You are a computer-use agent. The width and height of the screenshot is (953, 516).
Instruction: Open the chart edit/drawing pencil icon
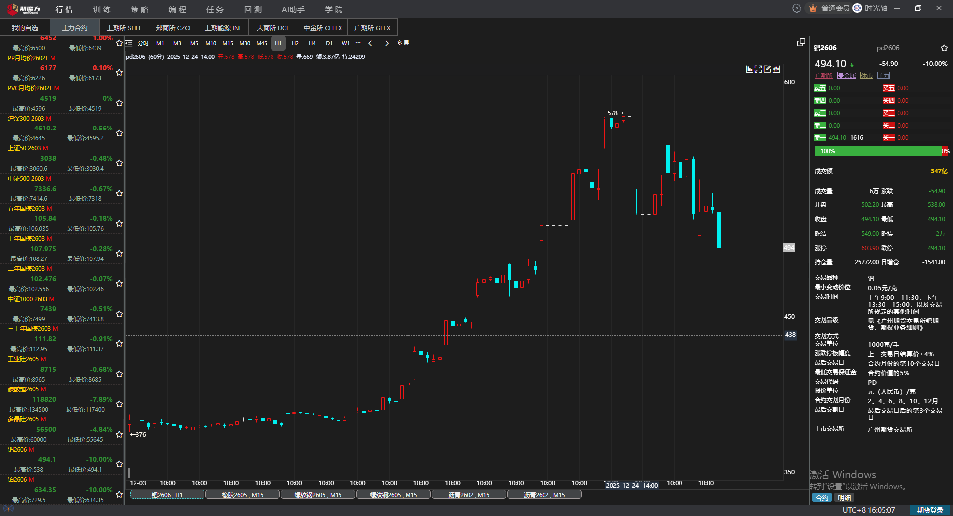point(767,69)
